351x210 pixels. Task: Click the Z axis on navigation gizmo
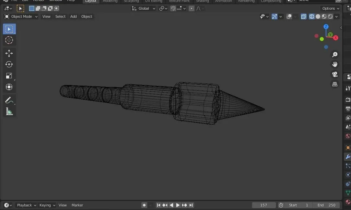coord(326,27)
